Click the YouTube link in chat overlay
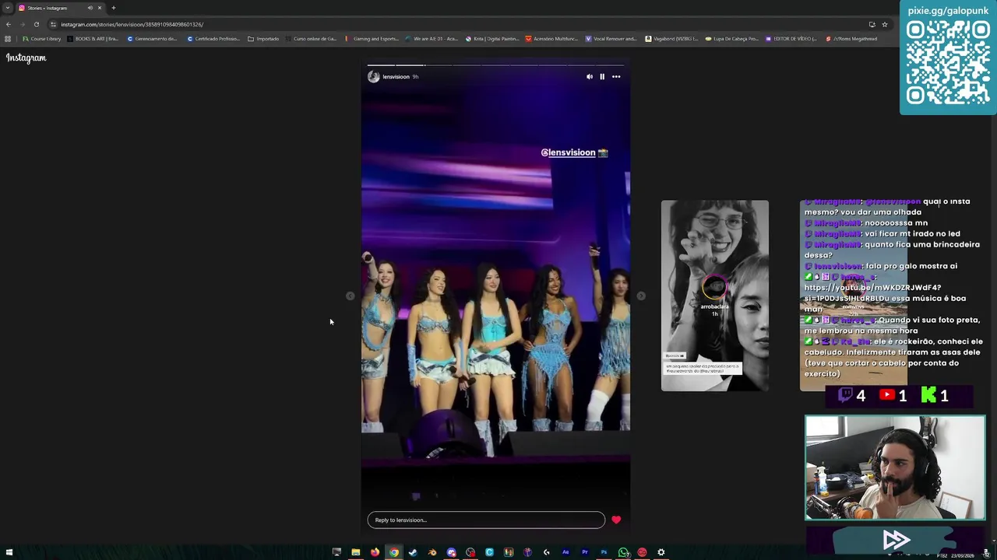997x560 pixels. (x=885, y=292)
